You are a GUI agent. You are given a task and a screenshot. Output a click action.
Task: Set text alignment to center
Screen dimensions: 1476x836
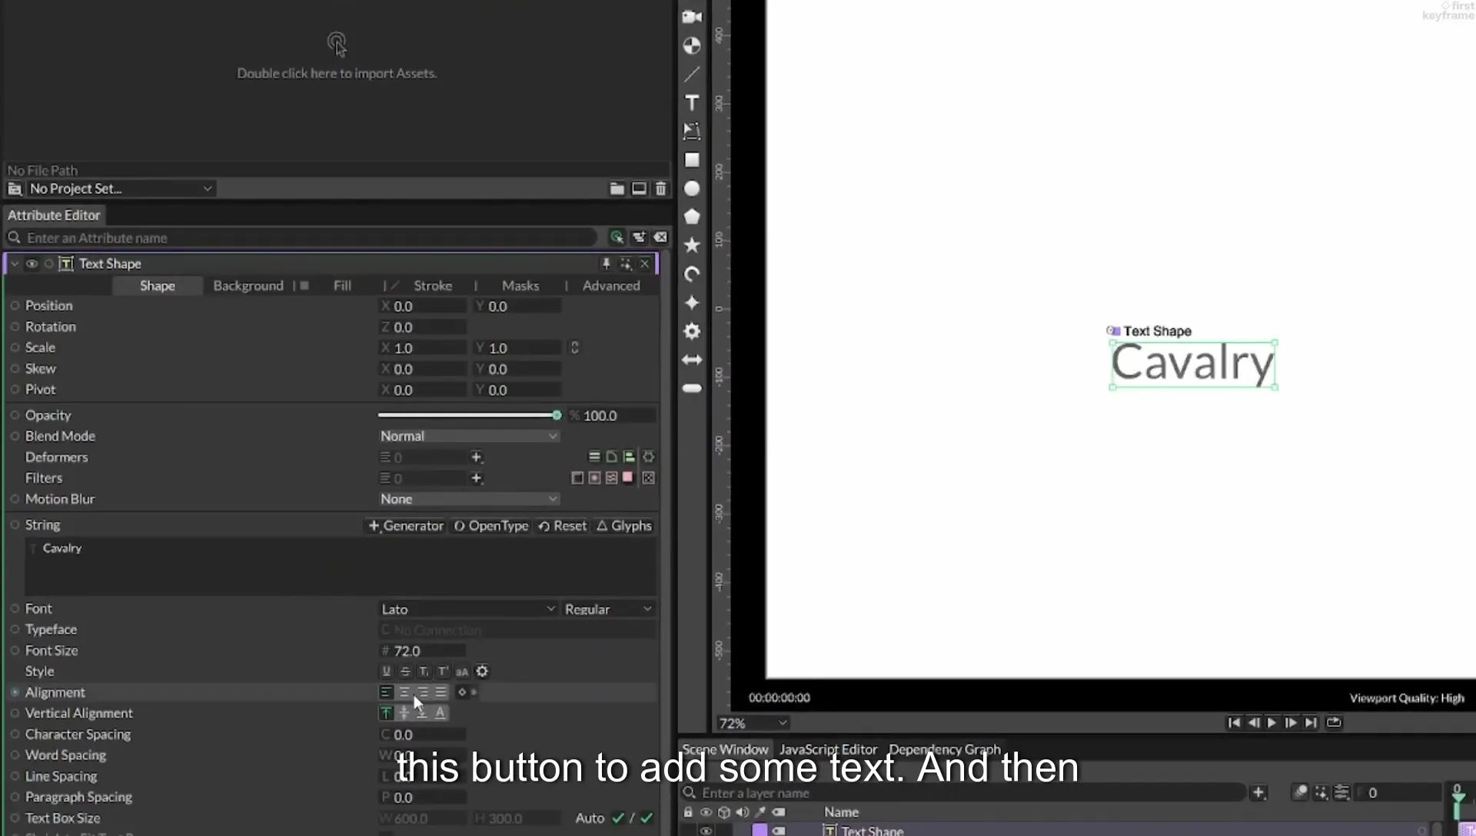click(404, 692)
